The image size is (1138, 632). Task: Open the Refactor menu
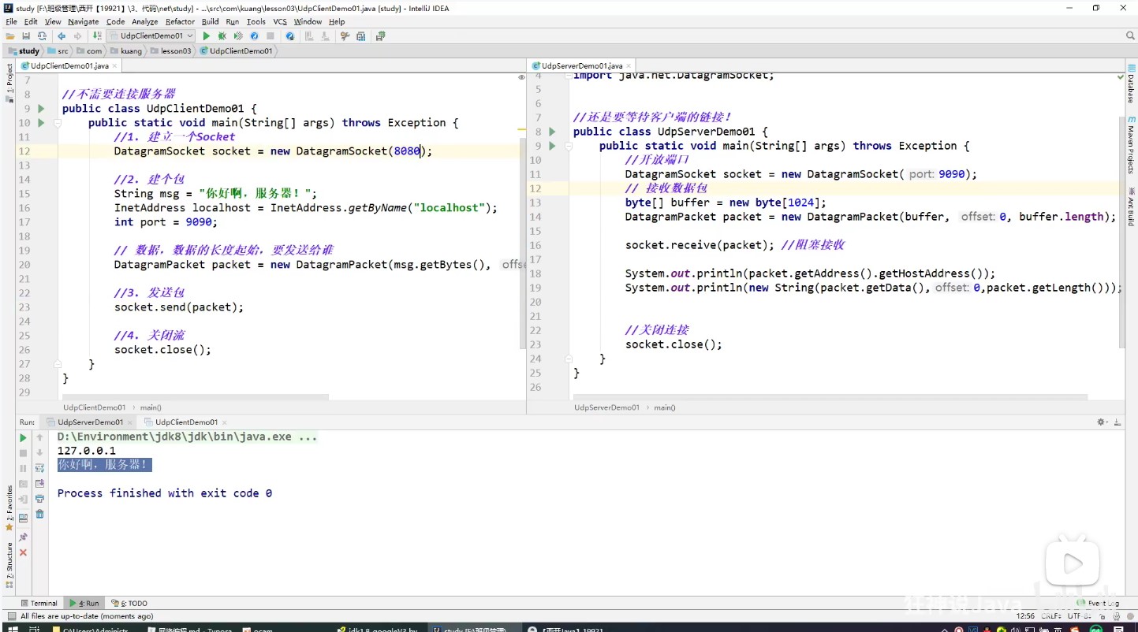[180, 22]
